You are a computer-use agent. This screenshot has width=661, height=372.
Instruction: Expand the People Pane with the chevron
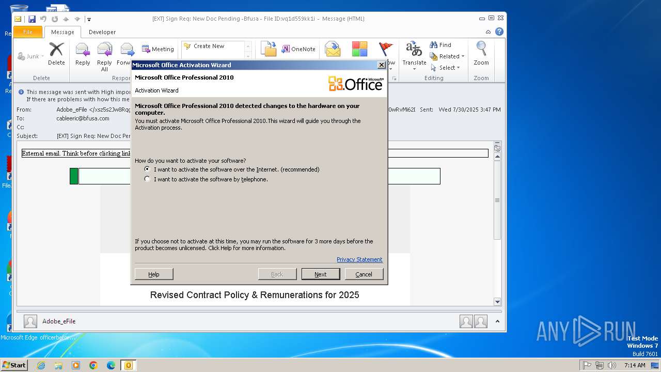pos(497,321)
